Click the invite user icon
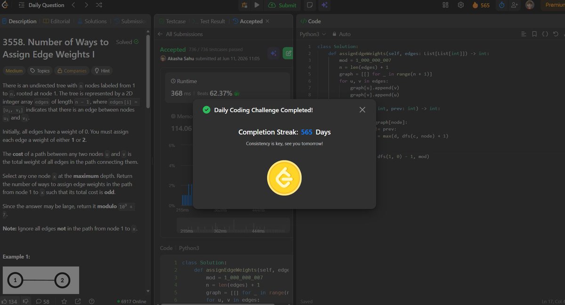The height and width of the screenshot is (305, 565). point(515,5)
